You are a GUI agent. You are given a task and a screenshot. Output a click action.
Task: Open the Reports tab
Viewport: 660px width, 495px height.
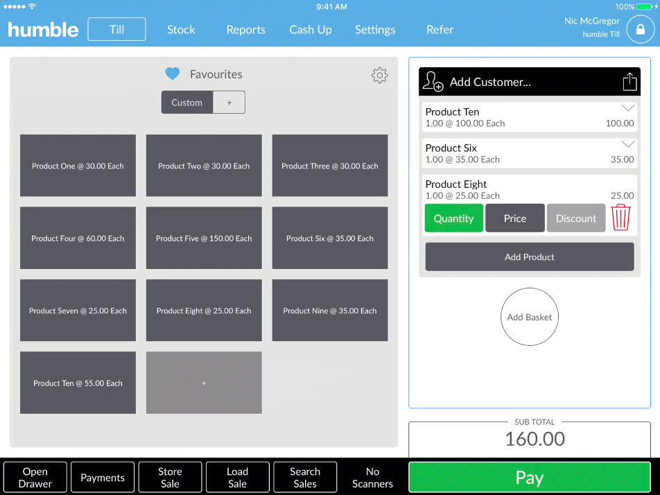coord(246,29)
